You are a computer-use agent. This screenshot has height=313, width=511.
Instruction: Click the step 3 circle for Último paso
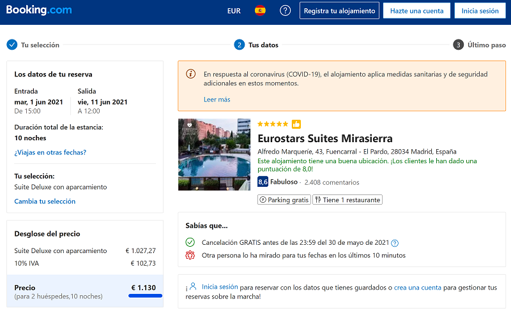[x=458, y=45]
